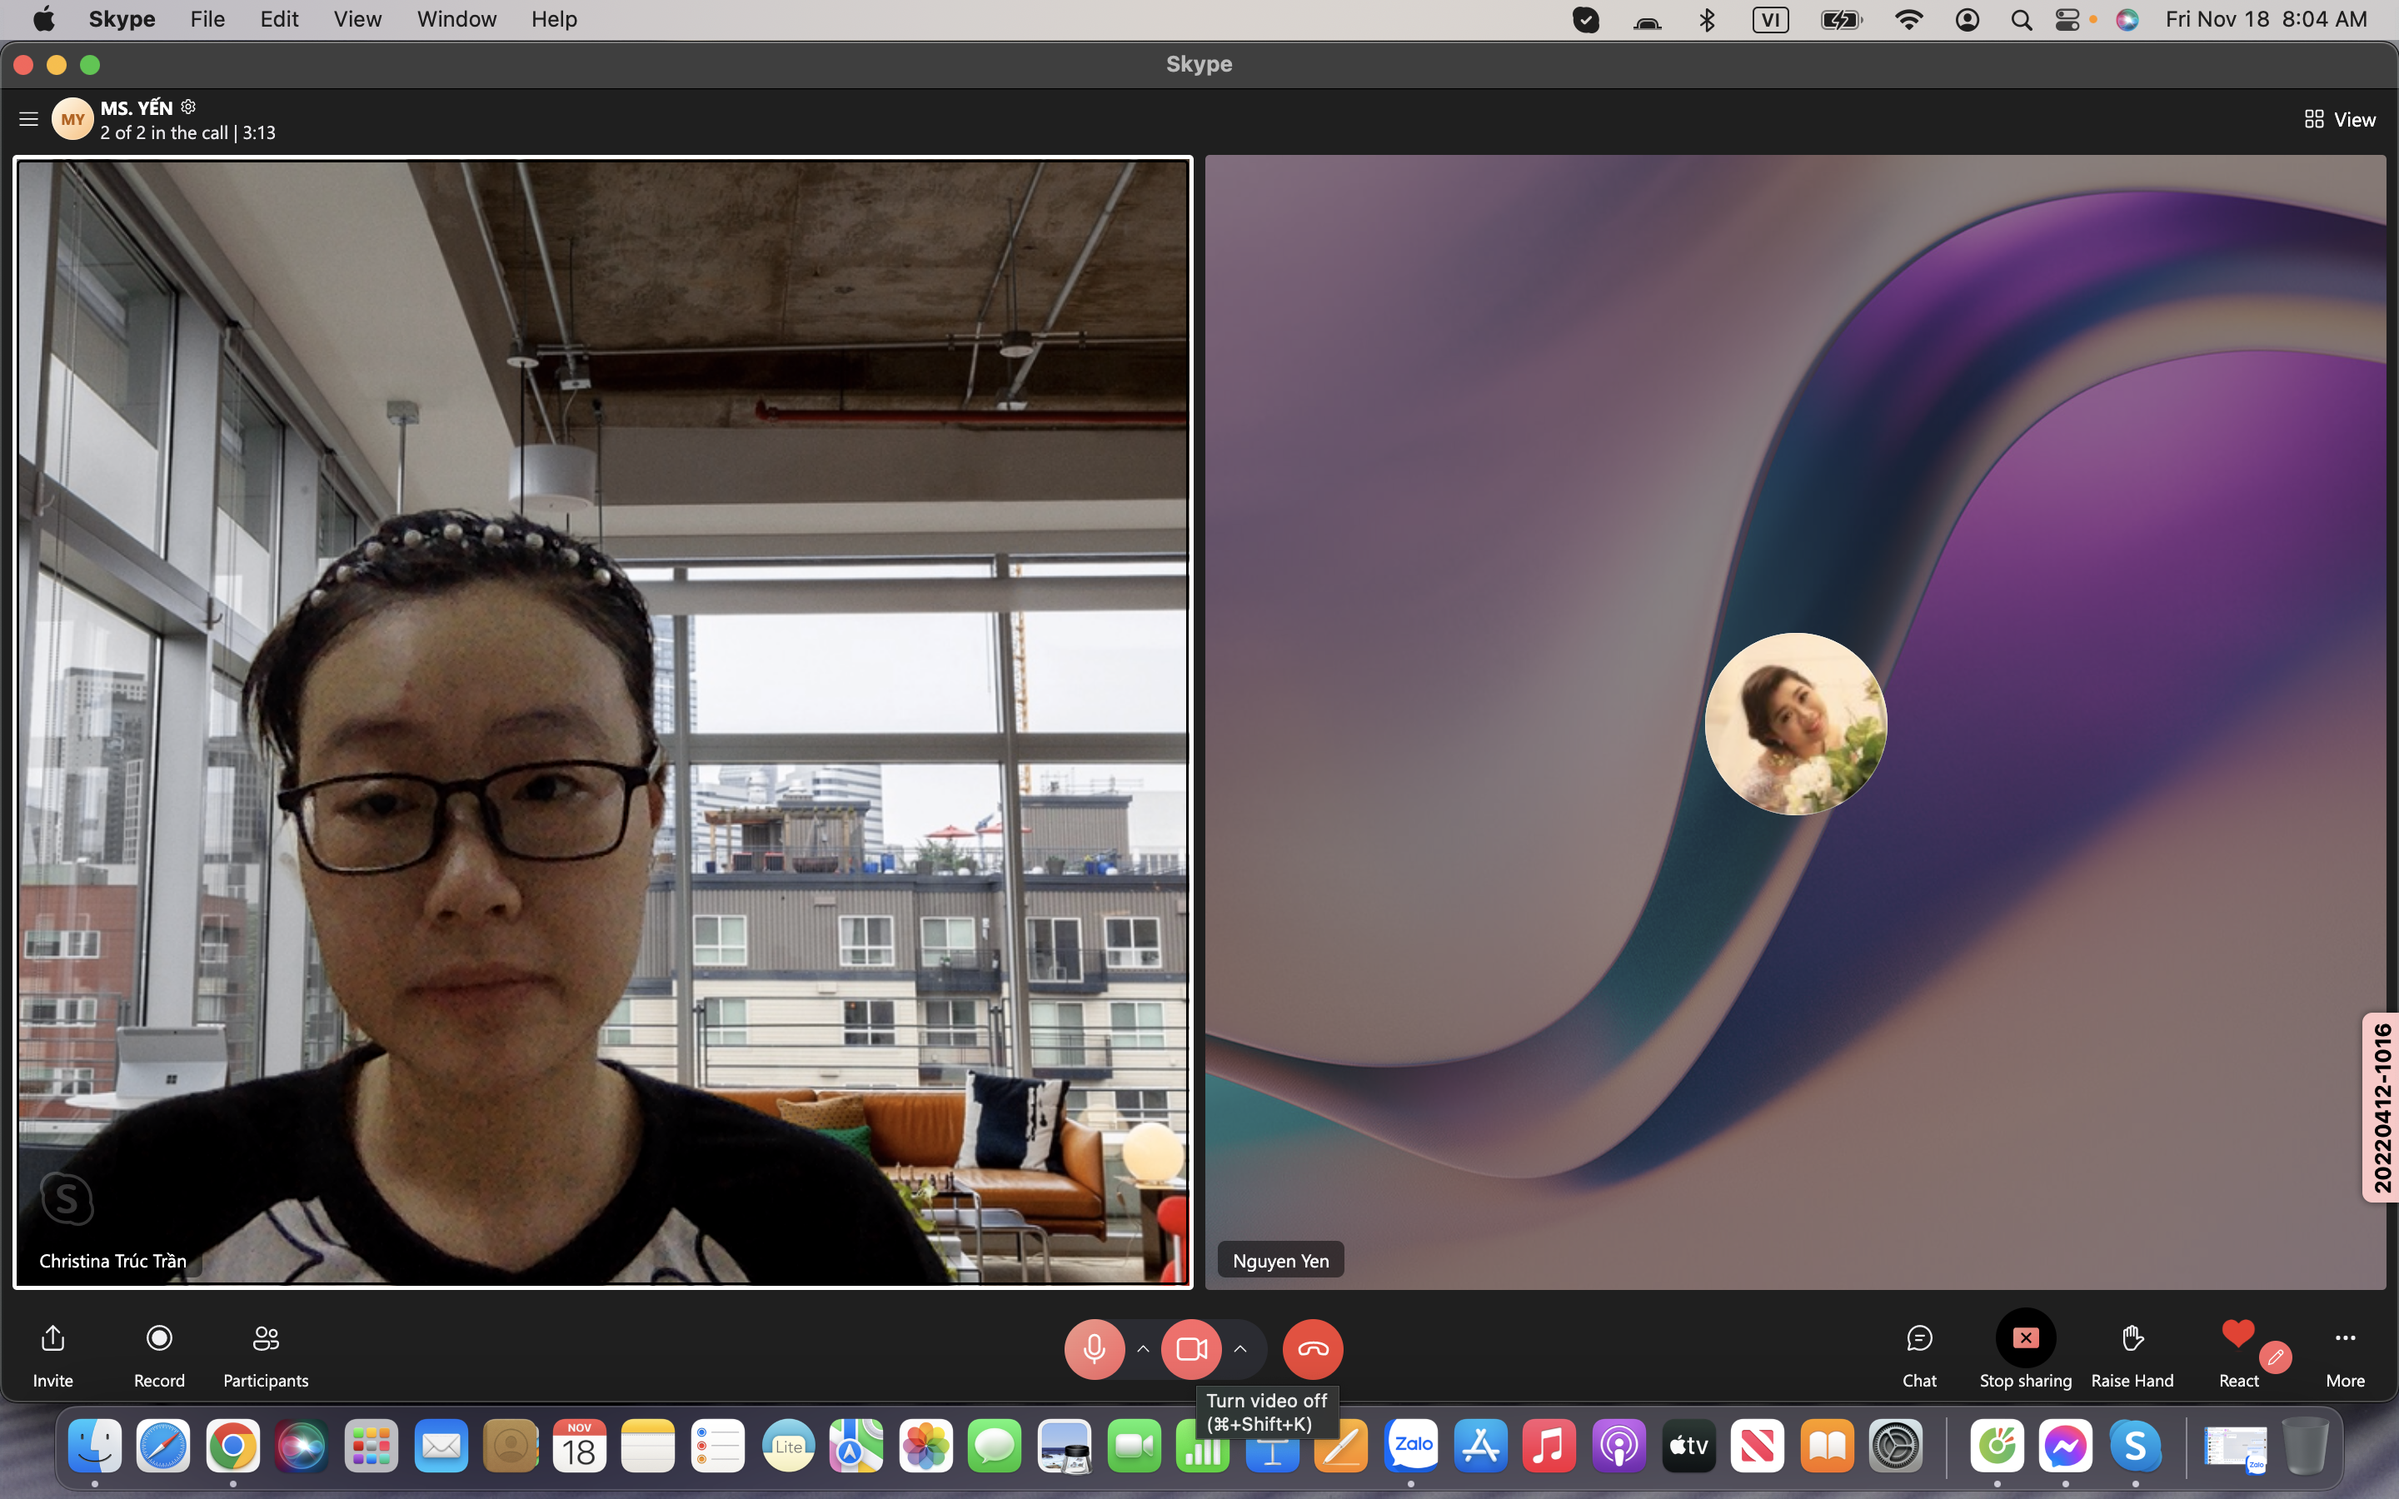Open Launchpad from the Dock
The height and width of the screenshot is (1499, 2399).
pyautogui.click(x=372, y=1447)
